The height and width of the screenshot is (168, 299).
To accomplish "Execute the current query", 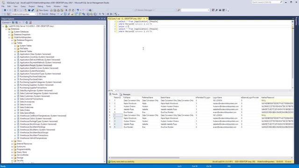I will [43, 14].
